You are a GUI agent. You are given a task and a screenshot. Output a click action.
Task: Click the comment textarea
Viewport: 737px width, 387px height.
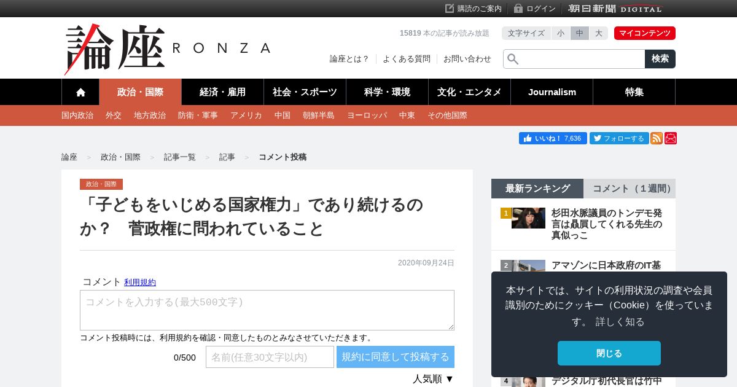click(x=267, y=310)
